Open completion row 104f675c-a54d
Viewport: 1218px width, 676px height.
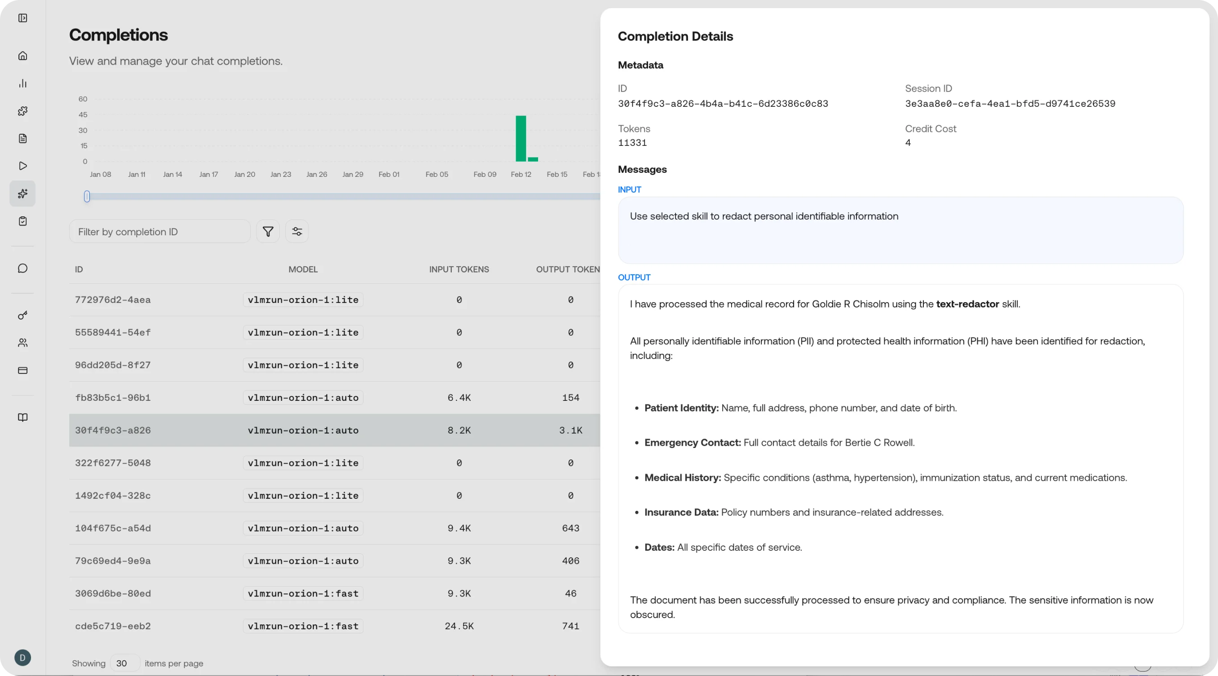[335, 528]
